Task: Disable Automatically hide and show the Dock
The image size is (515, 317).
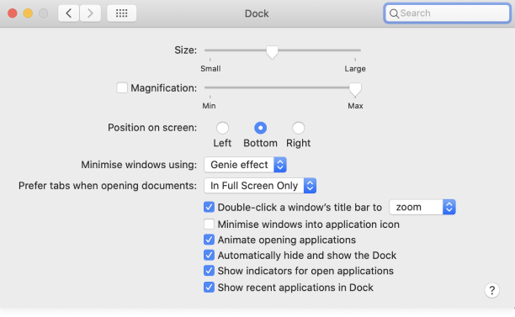Action: click(x=209, y=256)
